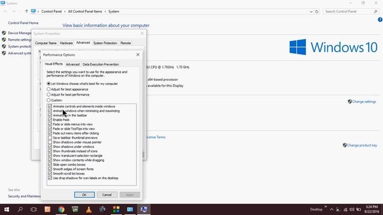
Task: Expand breadcrumb arrow after All Control Panel Items
Action: tap(105, 11)
